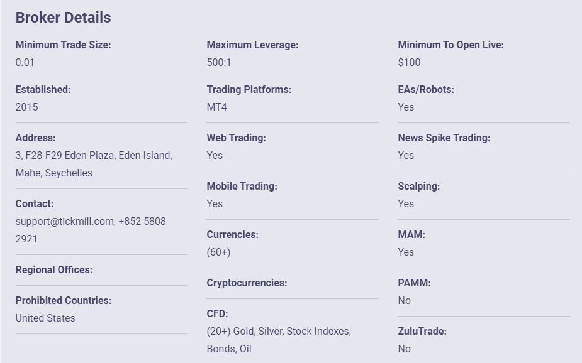Click the (60+) currencies value
The height and width of the screenshot is (363, 582).
point(218,252)
